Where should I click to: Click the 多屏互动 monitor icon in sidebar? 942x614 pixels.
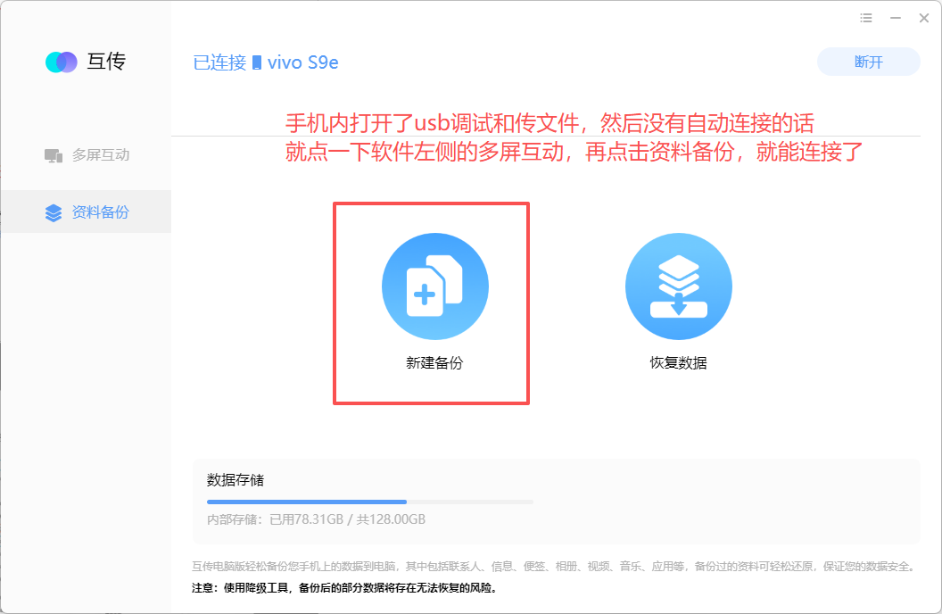(54, 155)
